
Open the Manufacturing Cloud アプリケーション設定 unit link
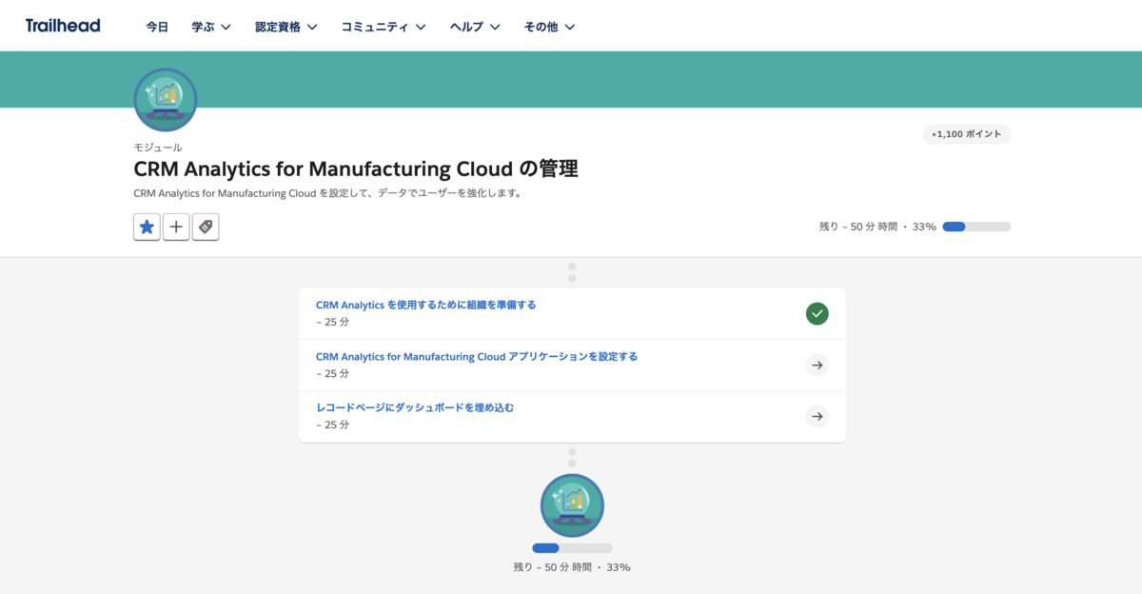pyautogui.click(x=477, y=355)
